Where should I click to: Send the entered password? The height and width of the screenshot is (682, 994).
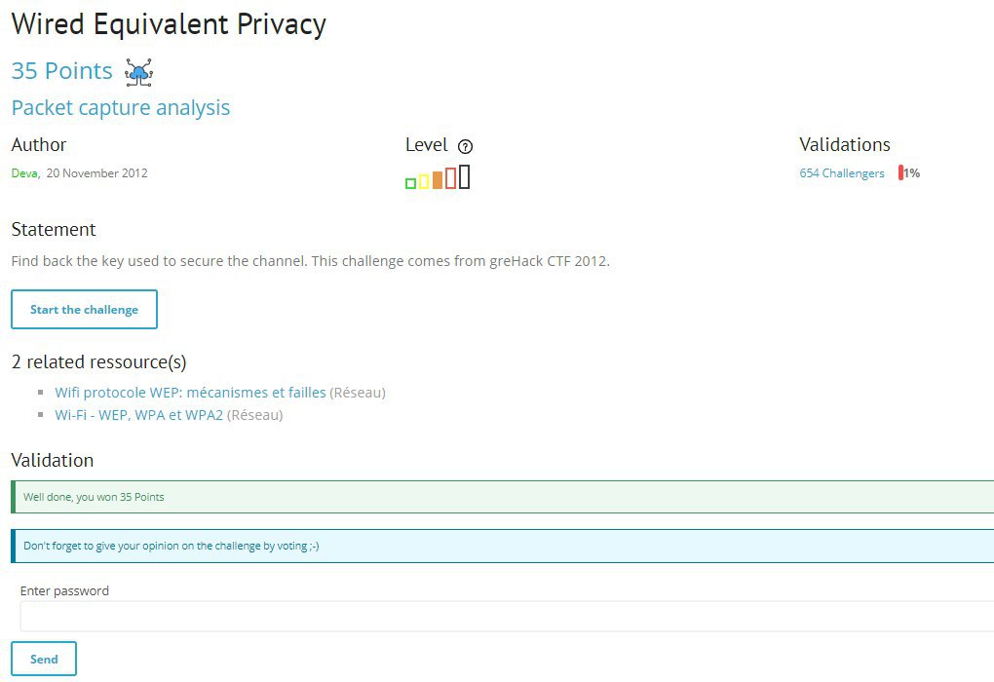coord(44,659)
